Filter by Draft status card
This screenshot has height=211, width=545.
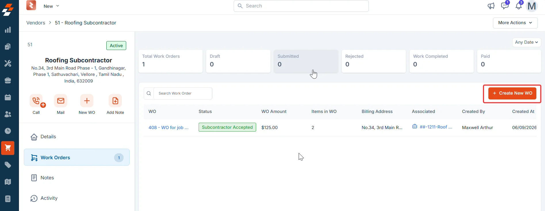point(238,61)
